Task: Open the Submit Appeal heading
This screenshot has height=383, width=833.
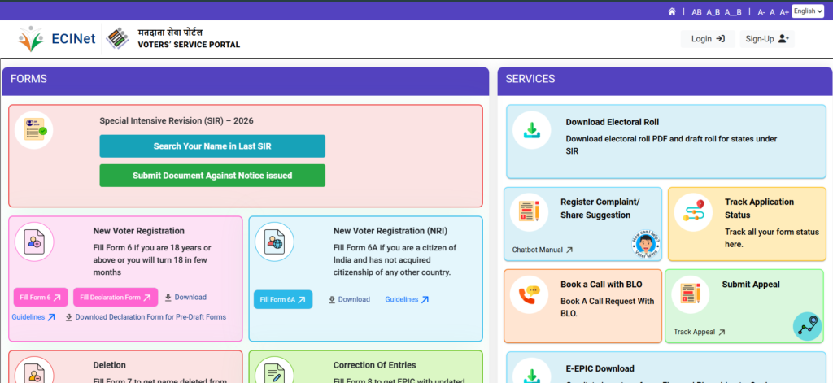Action: [751, 284]
